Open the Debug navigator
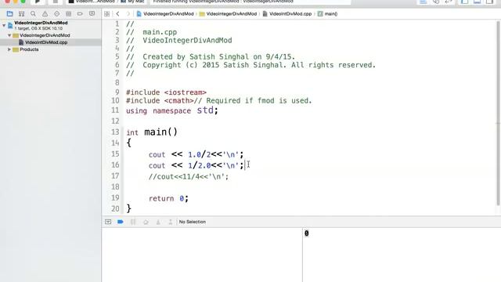The image size is (501, 282). coord(68,14)
